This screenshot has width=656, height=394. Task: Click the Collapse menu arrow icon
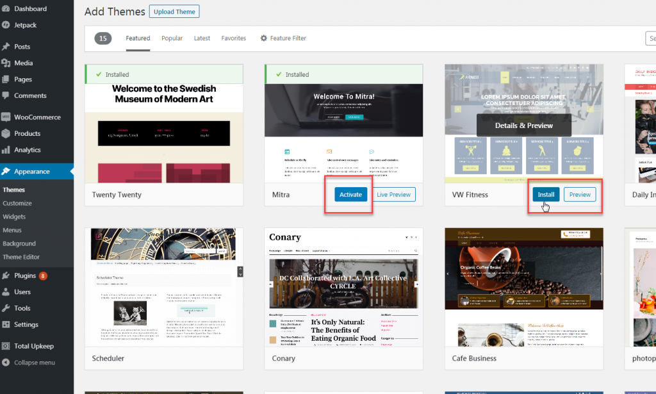pos(5,362)
